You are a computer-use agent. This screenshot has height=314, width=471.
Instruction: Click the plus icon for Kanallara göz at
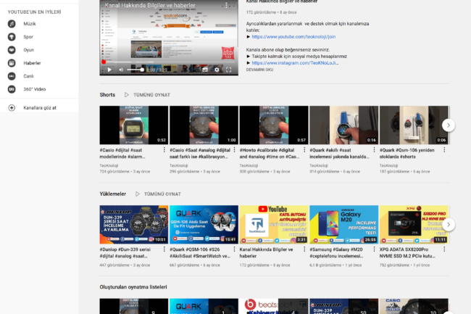pos(12,108)
